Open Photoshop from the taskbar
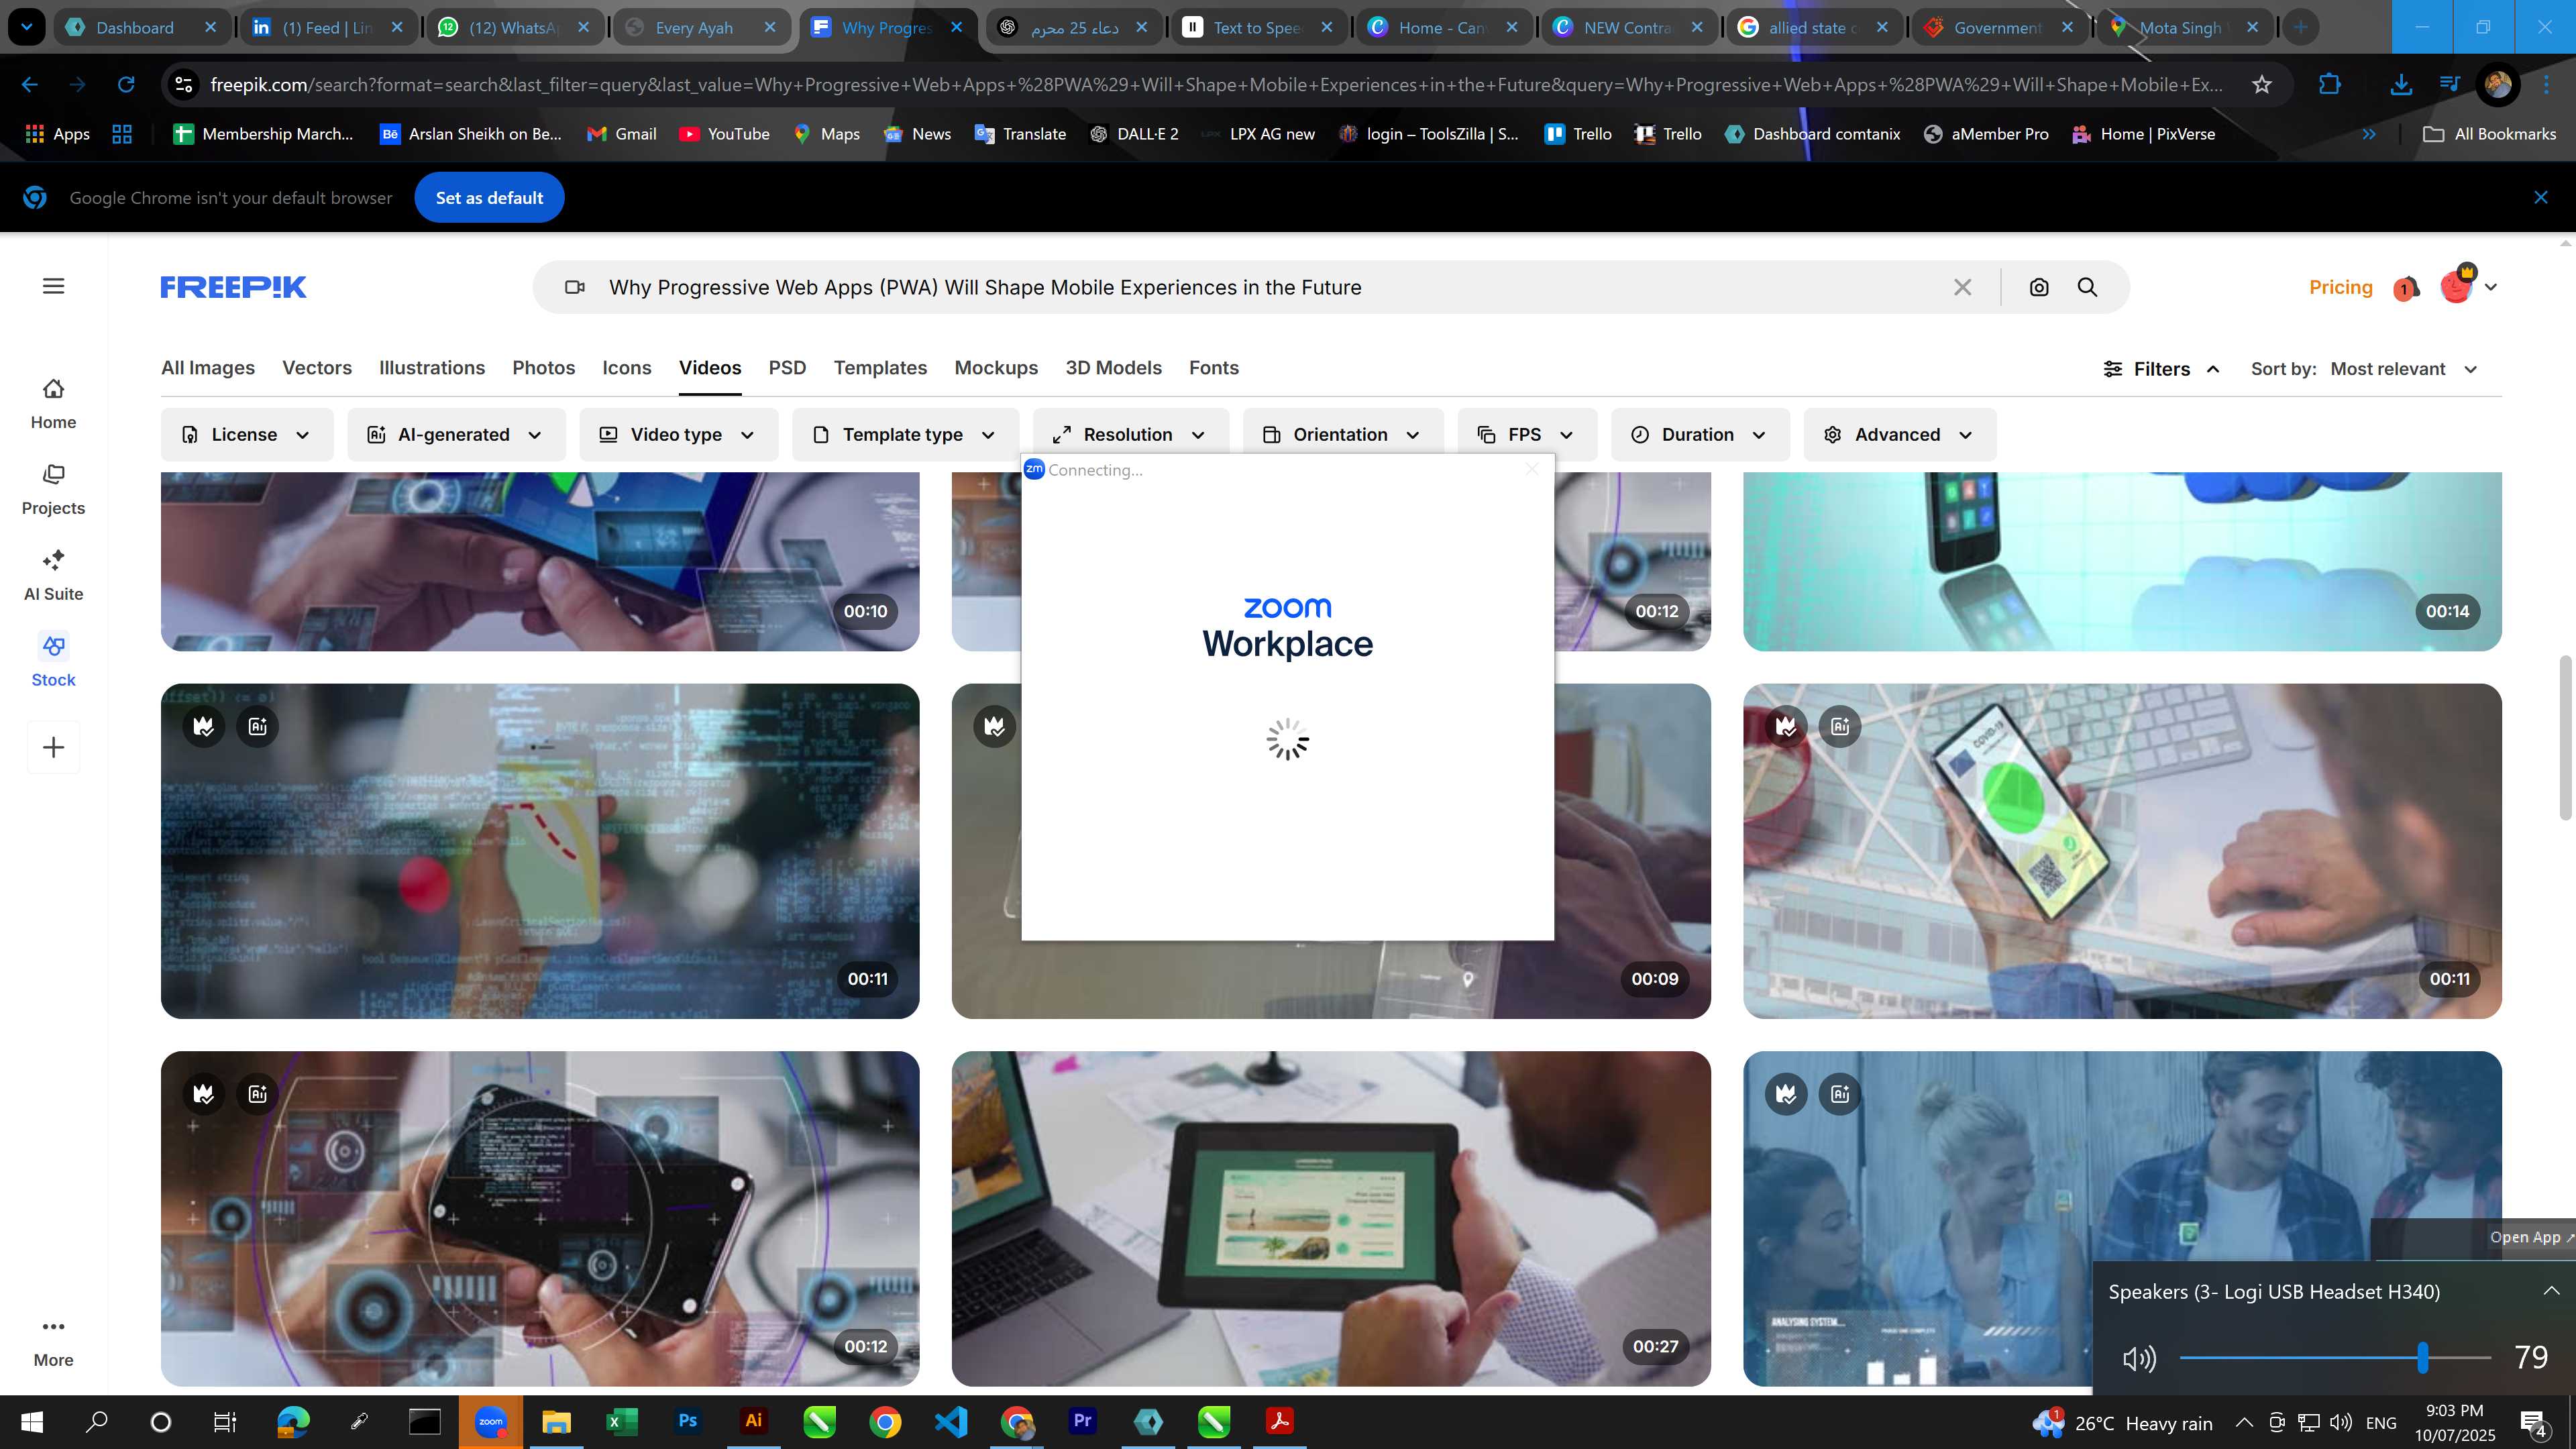Image resolution: width=2576 pixels, height=1449 pixels. coord(687,1421)
